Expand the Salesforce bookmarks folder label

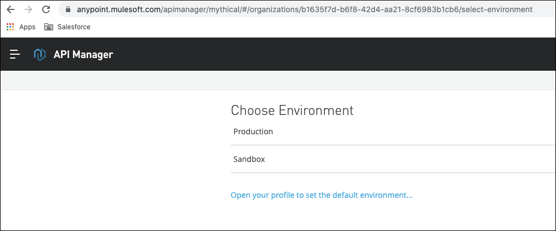pyautogui.click(x=74, y=27)
